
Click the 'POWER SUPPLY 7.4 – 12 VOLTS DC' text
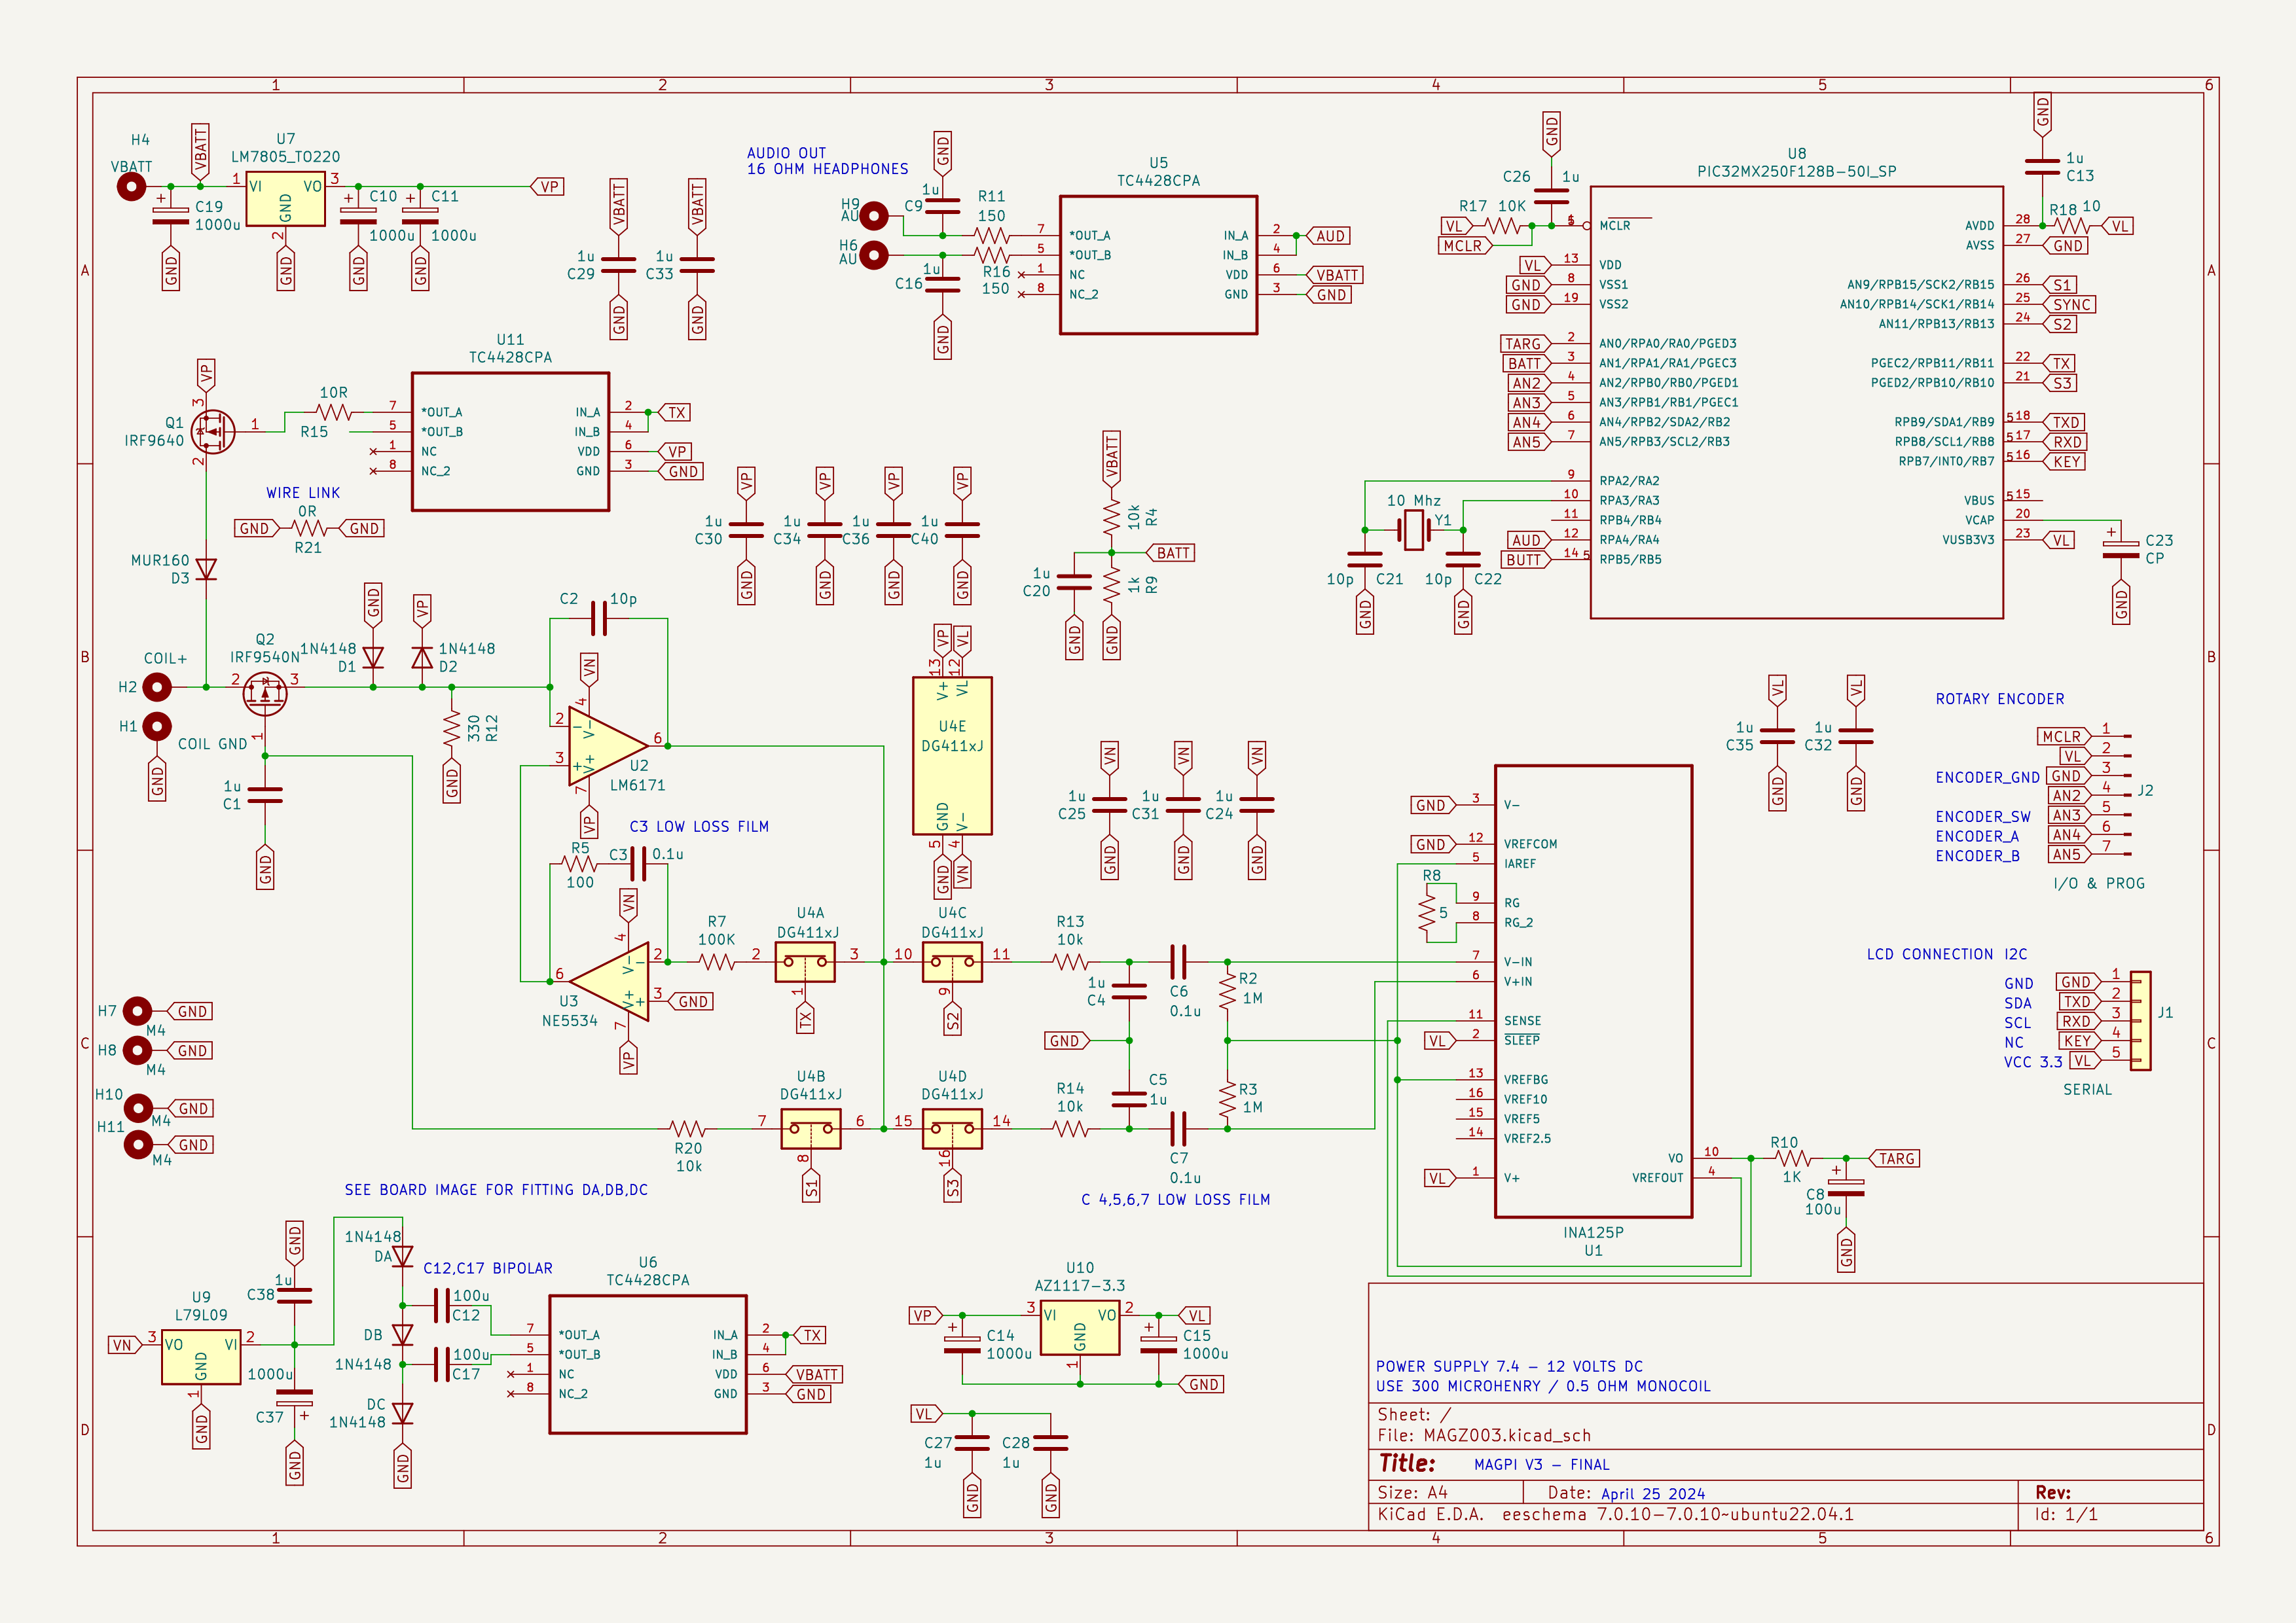pyautogui.click(x=1509, y=1366)
